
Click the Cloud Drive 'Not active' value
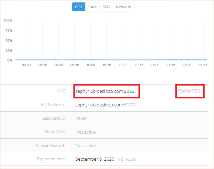coord(86,132)
